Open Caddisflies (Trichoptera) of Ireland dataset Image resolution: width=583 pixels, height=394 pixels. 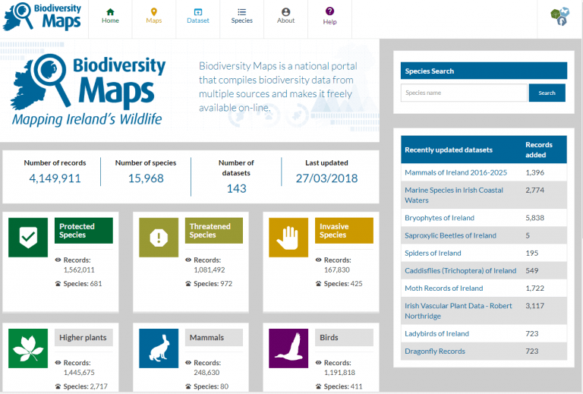pos(460,270)
